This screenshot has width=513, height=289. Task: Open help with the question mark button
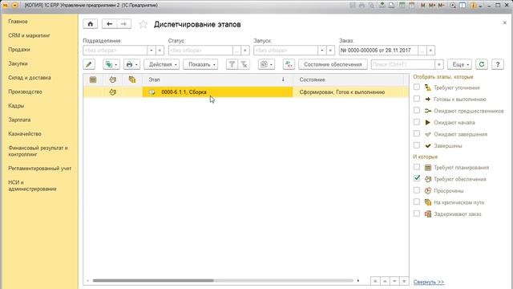pos(498,64)
